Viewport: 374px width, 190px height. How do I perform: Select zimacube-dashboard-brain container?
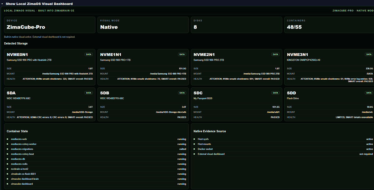pos(96,179)
